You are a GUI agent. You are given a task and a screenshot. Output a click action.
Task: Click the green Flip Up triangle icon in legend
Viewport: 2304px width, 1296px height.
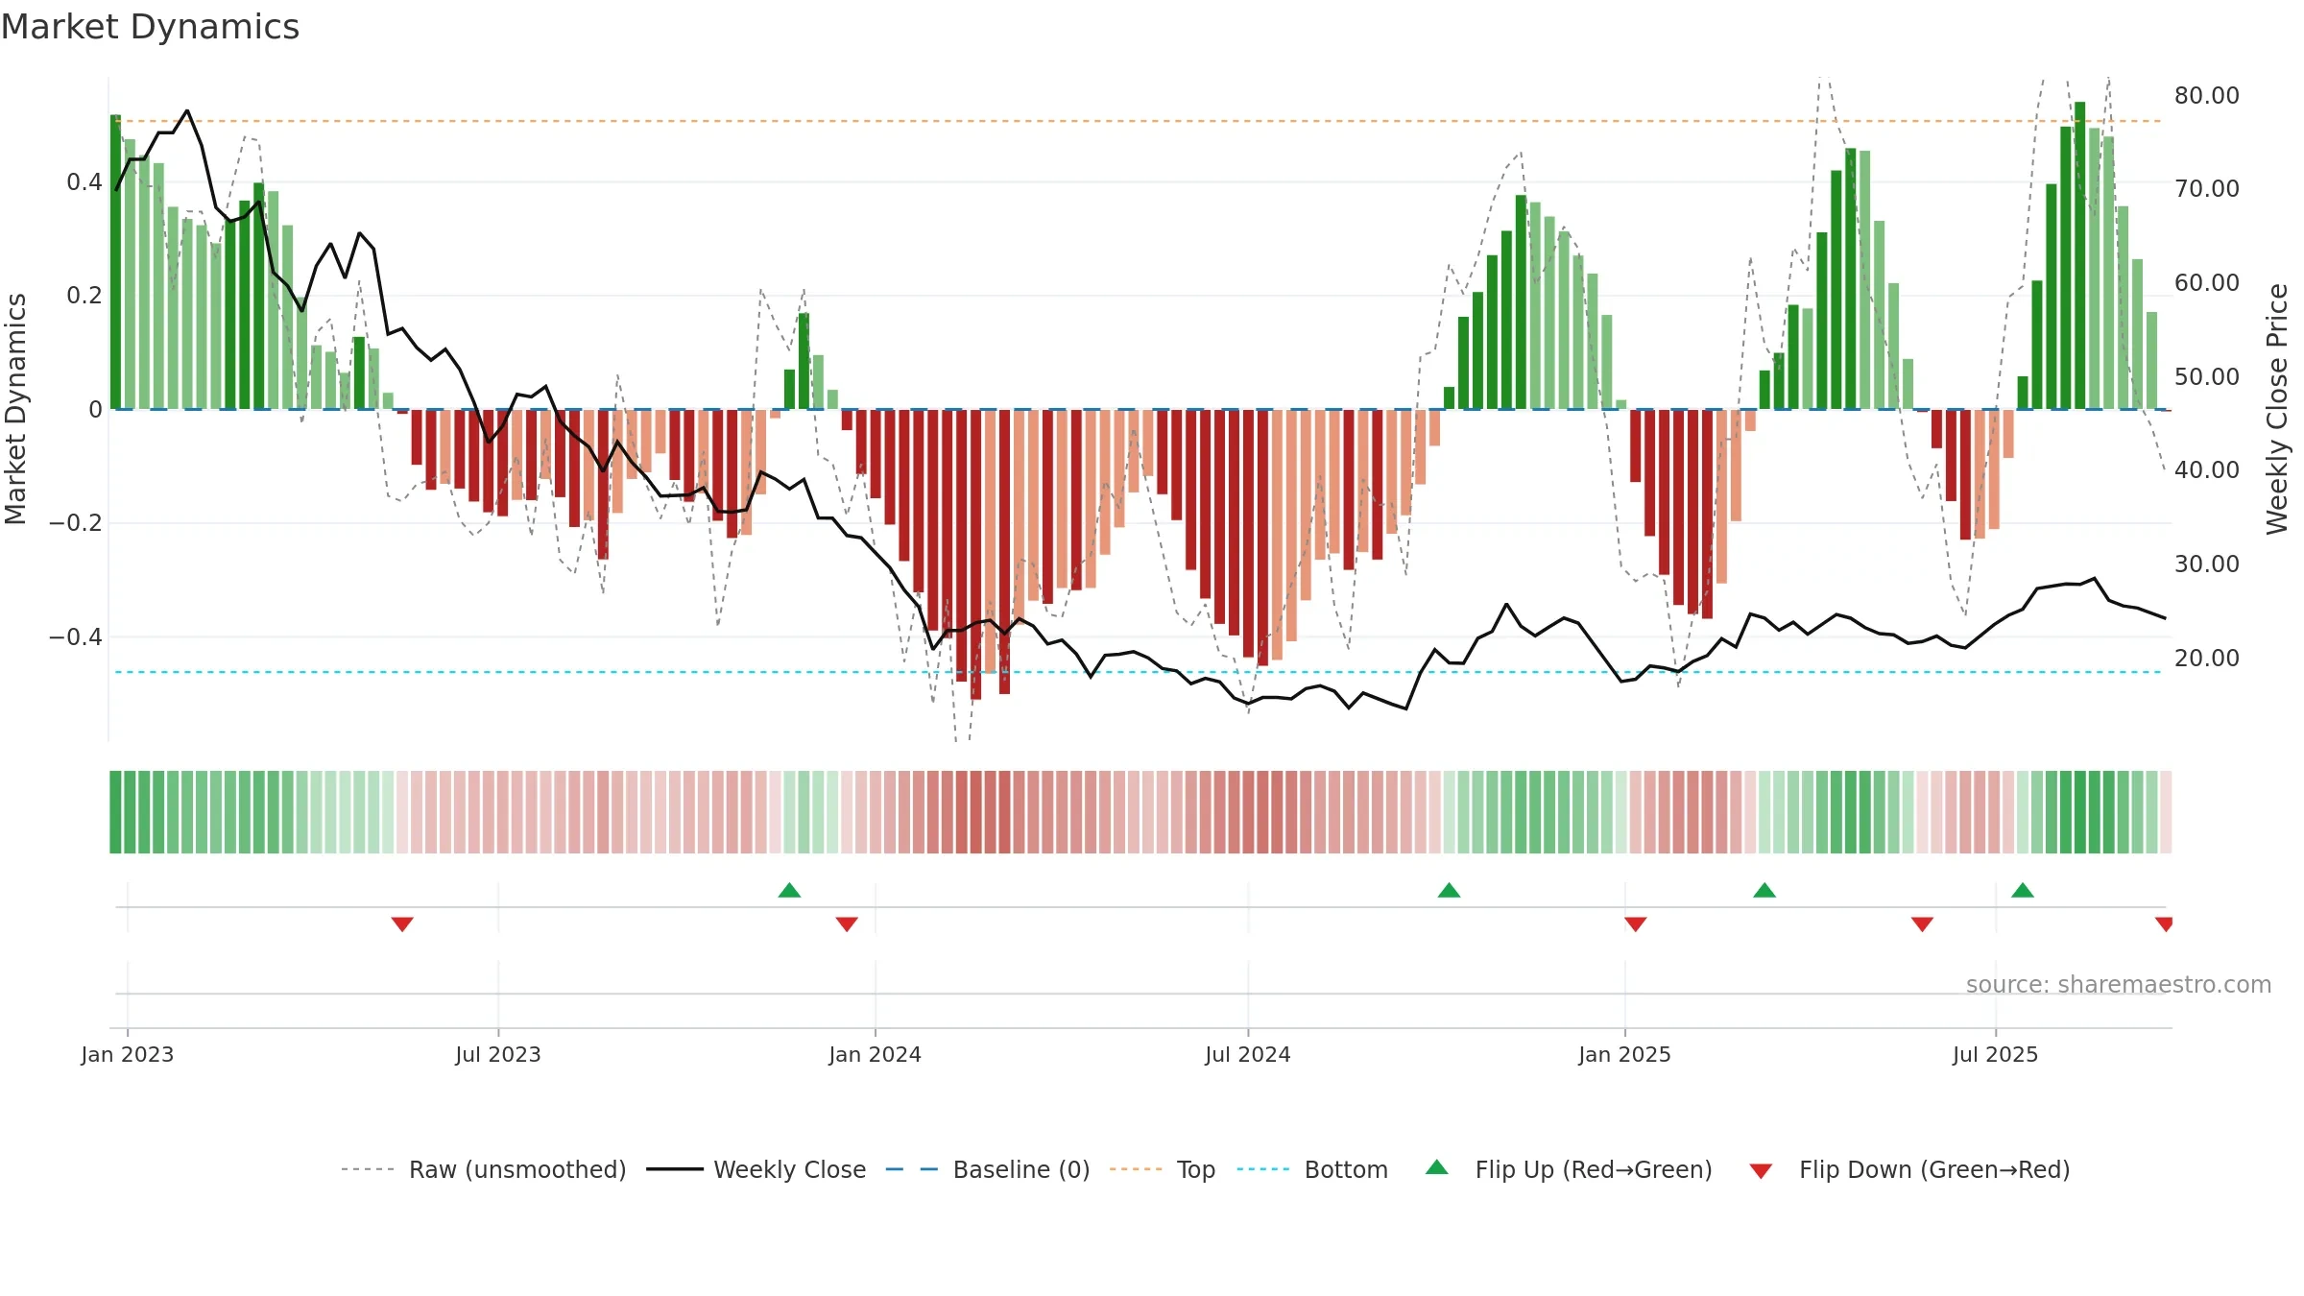(x=1436, y=1167)
